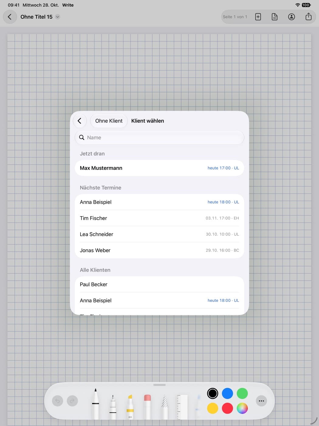Image resolution: width=319 pixels, height=426 pixels.
Task: Select Max Mustermann under Jetzt dran
Action: tap(159, 168)
